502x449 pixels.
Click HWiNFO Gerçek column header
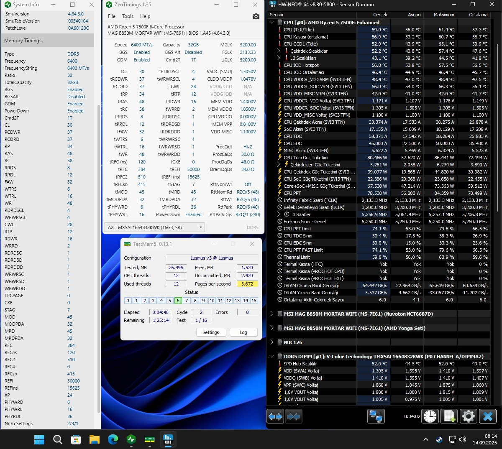tap(373, 15)
